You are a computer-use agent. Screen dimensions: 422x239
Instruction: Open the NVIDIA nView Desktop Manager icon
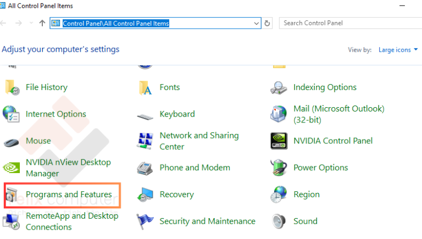(12, 168)
